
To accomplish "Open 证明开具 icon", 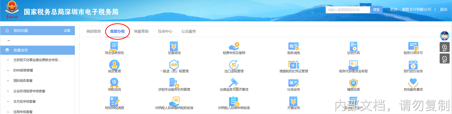I will coord(353,46).
